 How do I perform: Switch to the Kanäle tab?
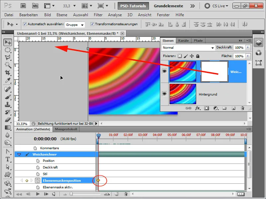click(x=184, y=40)
